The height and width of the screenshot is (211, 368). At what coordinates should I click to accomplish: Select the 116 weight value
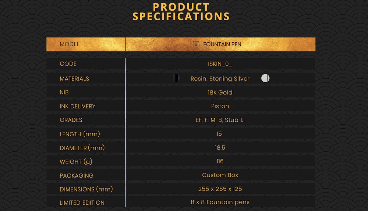(x=220, y=161)
